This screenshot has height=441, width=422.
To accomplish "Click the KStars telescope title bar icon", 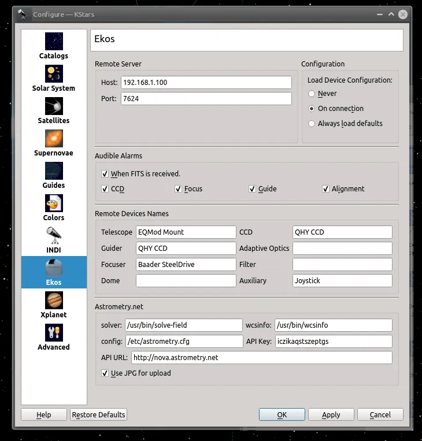I will [22, 14].
